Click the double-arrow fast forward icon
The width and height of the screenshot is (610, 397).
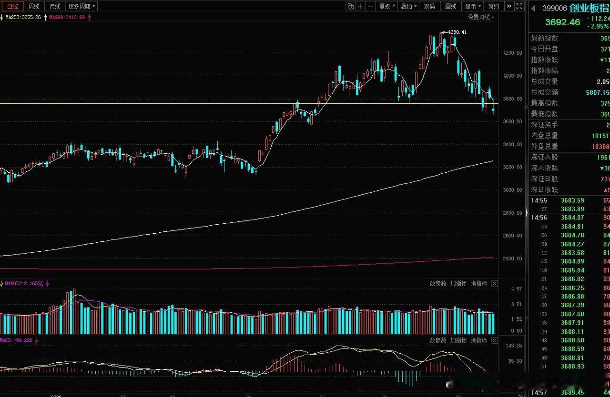pos(509,6)
